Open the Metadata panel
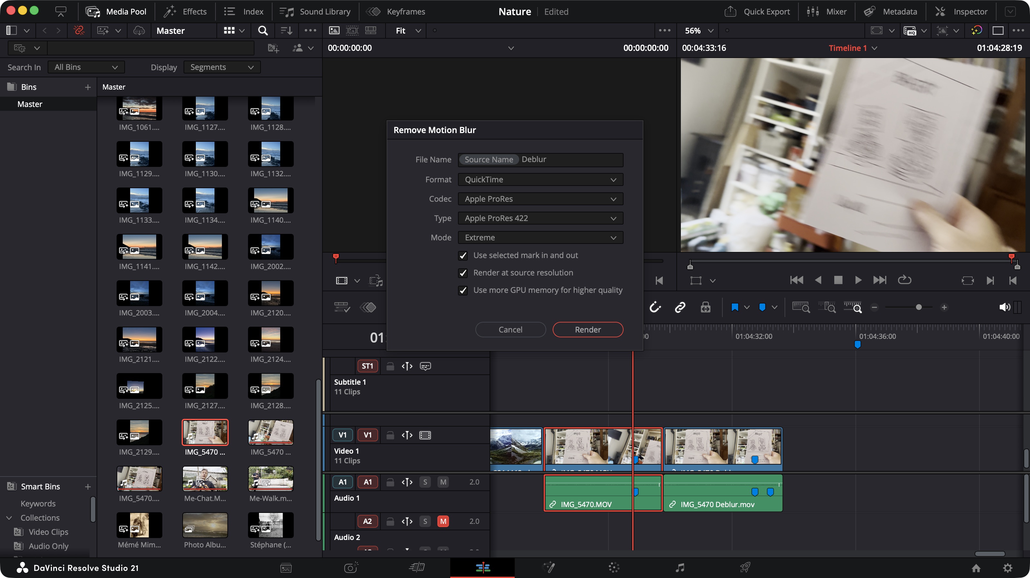This screenshot has width=1030, height=578. click(x=890, y=12)
